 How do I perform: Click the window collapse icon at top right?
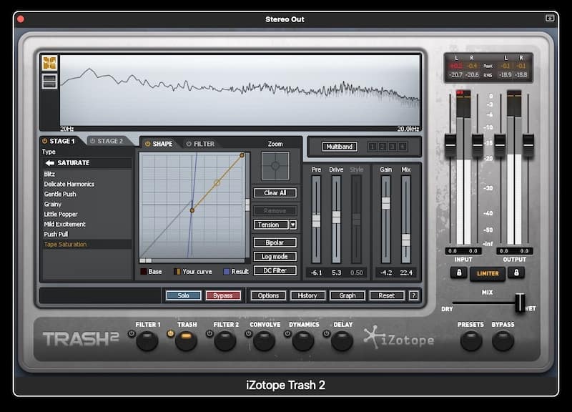[550, 18]
